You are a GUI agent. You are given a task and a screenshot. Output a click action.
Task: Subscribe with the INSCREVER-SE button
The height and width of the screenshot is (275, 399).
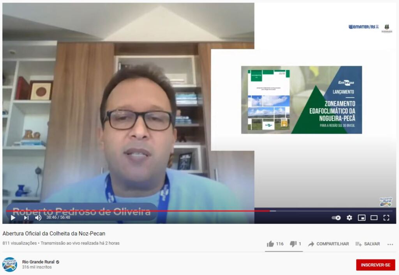[376, 265]
